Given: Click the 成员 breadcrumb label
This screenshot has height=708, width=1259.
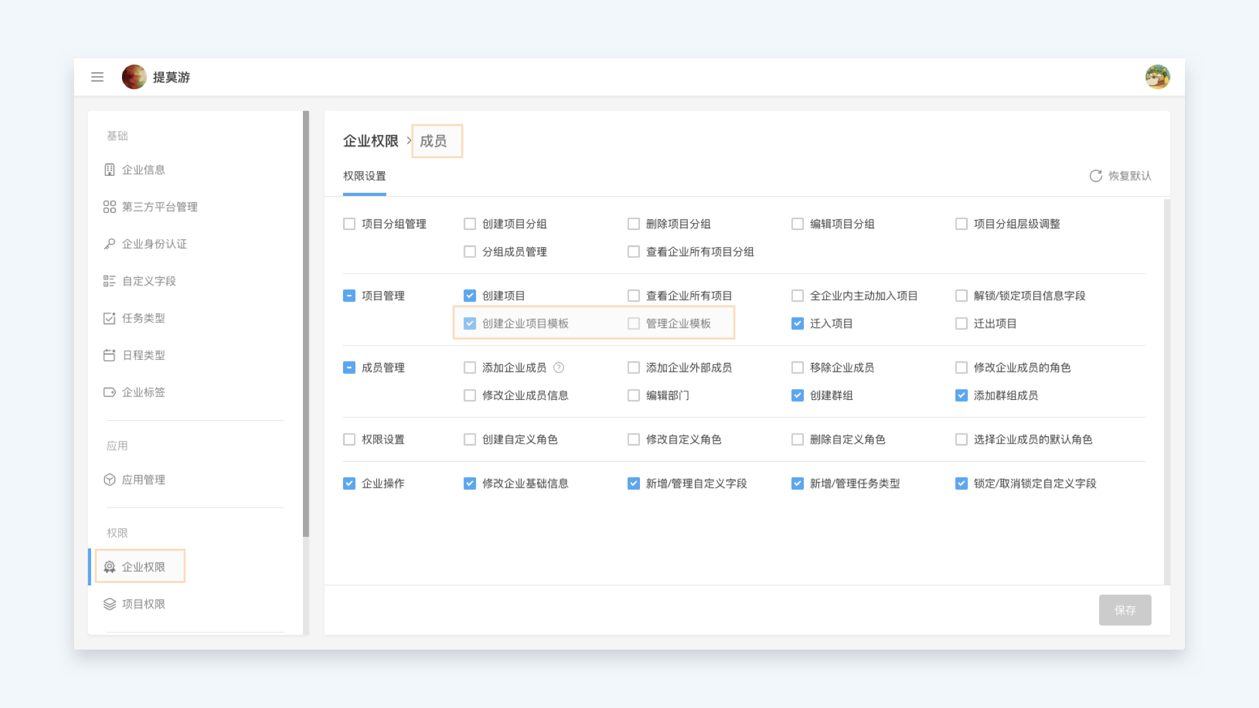Looking at the screenshot, I should coord(433,141).
